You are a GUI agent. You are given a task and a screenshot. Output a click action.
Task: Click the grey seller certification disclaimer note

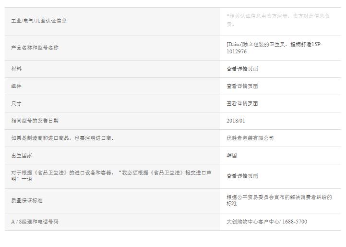click(x=278, y=20)
